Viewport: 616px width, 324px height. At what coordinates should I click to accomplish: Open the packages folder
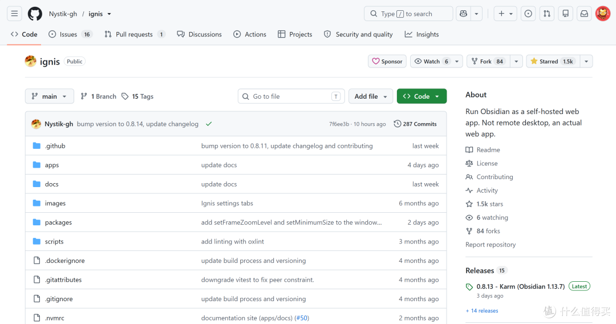coord(59,222)
